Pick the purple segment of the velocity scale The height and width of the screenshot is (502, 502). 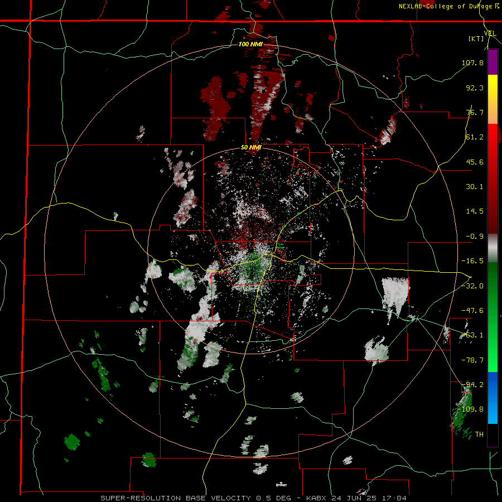click(x=493, y=62)
